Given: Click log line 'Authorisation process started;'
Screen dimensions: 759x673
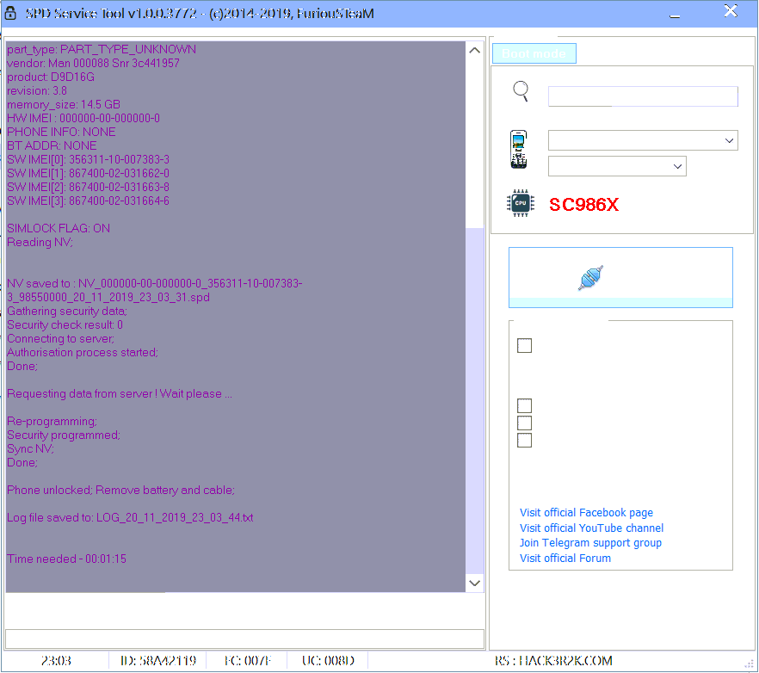Looking at the screenshot, I should (x=83, y=353).
